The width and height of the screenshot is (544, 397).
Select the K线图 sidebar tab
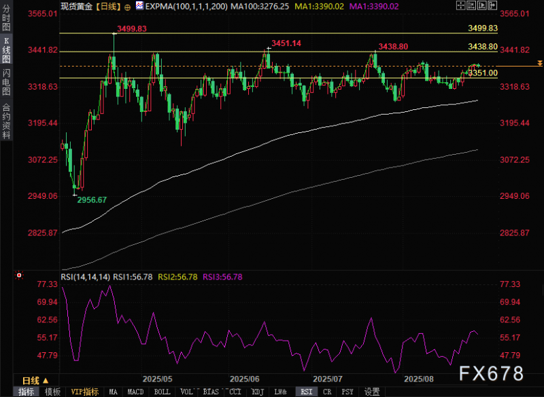pos(6,50)
